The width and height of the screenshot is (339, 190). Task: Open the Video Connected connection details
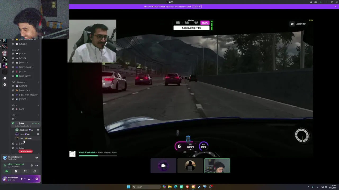pyautogui.click(x=16, y=164)
